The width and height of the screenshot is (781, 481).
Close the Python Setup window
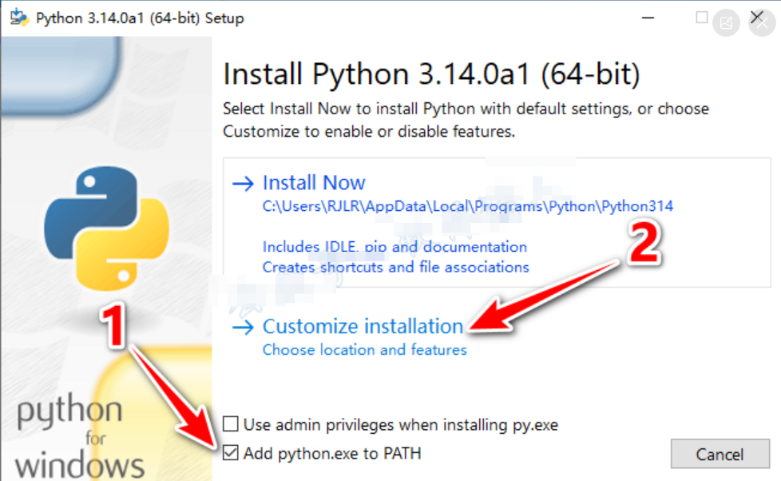(x=757, y=17)
